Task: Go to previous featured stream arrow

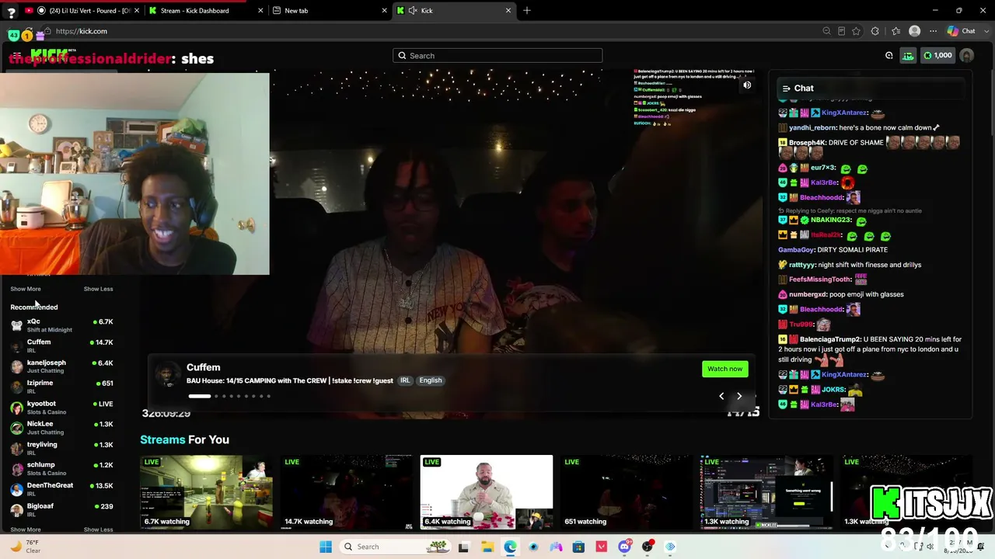Action: click(x=721, y=396)
